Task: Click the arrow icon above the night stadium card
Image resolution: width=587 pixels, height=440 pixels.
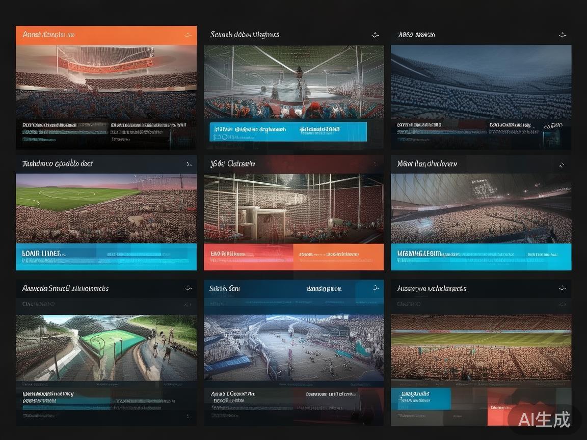Action: (x=562, y=164)
